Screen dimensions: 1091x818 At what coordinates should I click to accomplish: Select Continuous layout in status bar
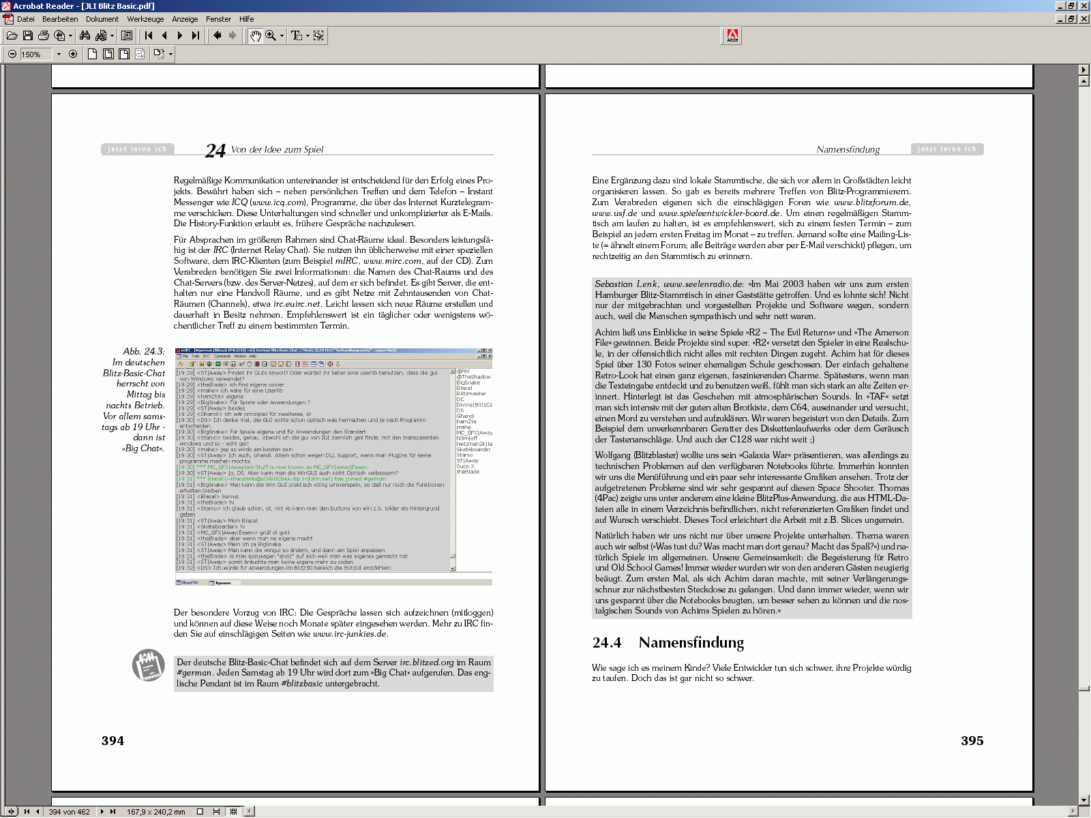tap(216, 811)
